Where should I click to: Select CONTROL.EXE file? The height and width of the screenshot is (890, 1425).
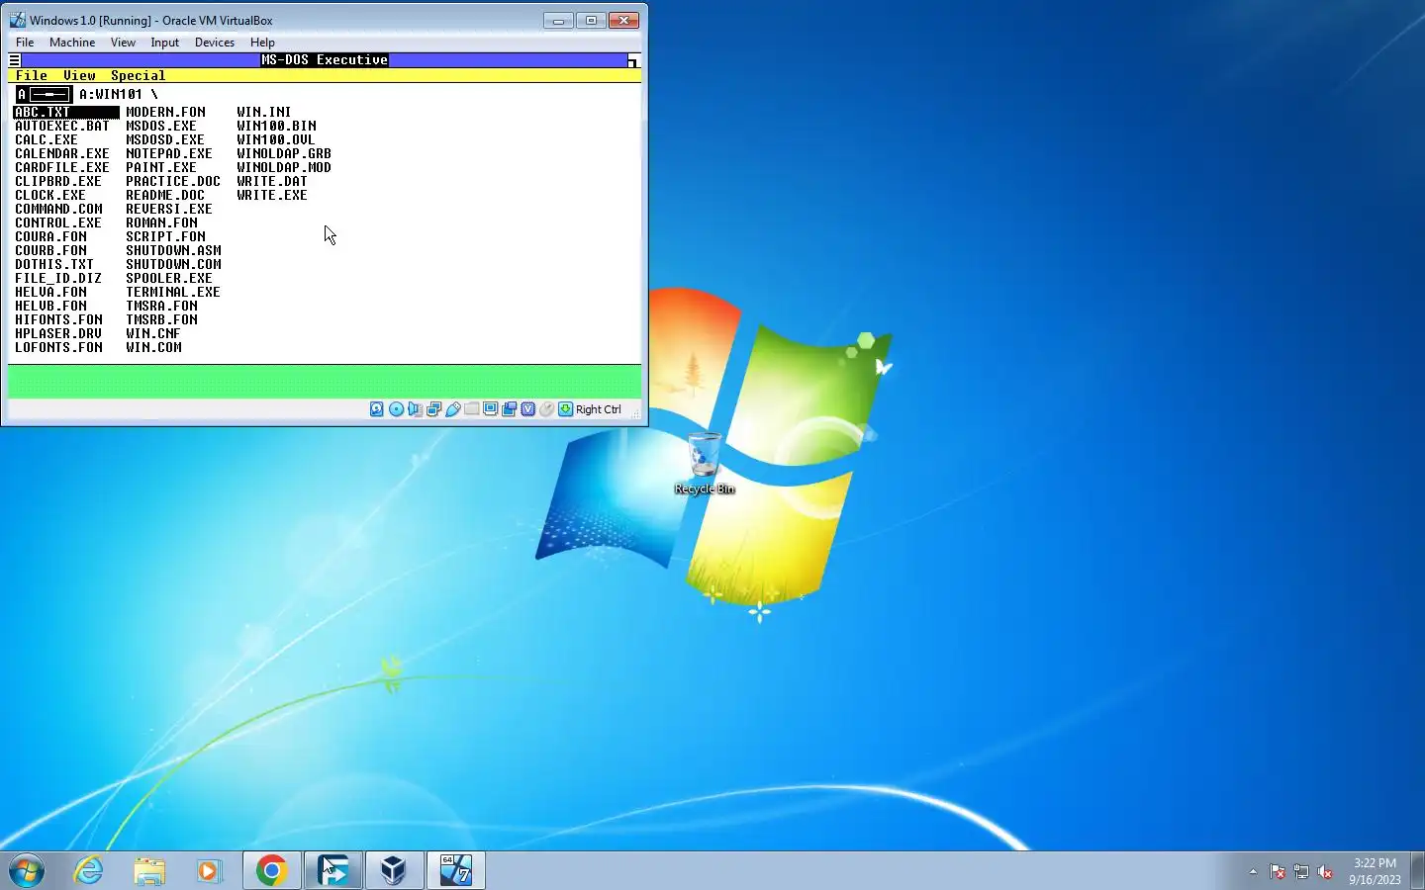(x=58, y=222)
